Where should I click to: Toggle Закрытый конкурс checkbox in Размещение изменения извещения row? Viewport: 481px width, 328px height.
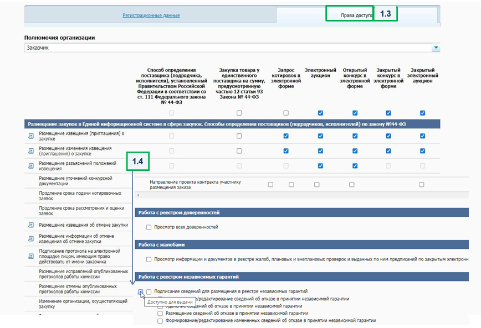[388, 151]
